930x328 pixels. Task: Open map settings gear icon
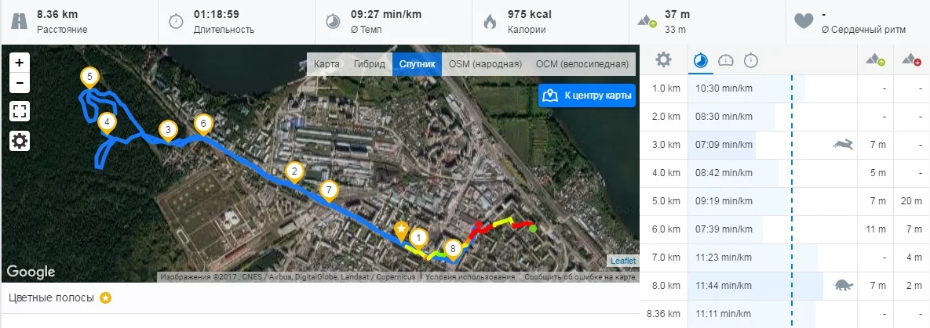click(20, 141)
